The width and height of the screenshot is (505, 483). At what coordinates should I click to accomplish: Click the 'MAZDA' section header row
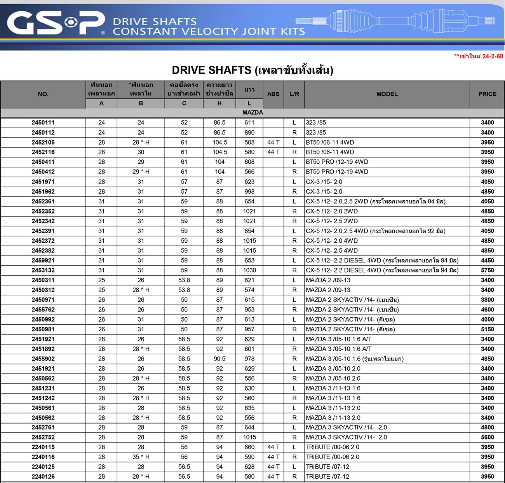pos(252,113)
